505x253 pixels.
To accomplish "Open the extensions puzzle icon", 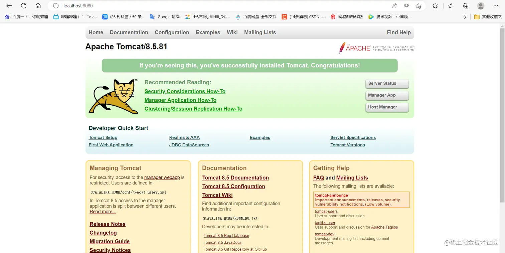I will [435, 6].
